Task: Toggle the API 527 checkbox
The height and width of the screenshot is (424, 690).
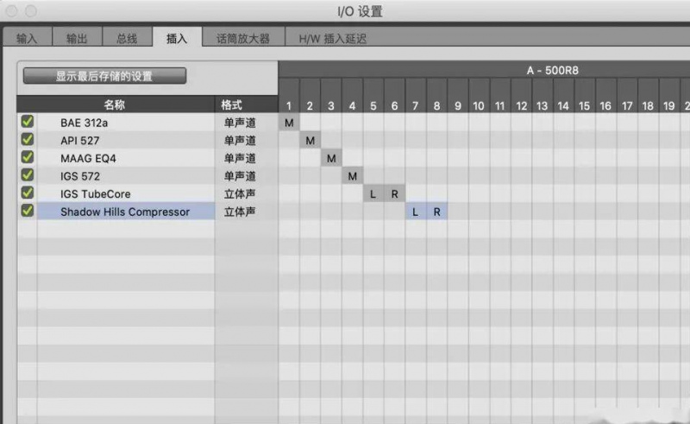Action: pyautogui.click(x=27, y=140)
